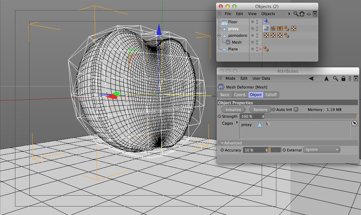Open the Edit menu in Attributes manager
361x215 pixels.
244,78
